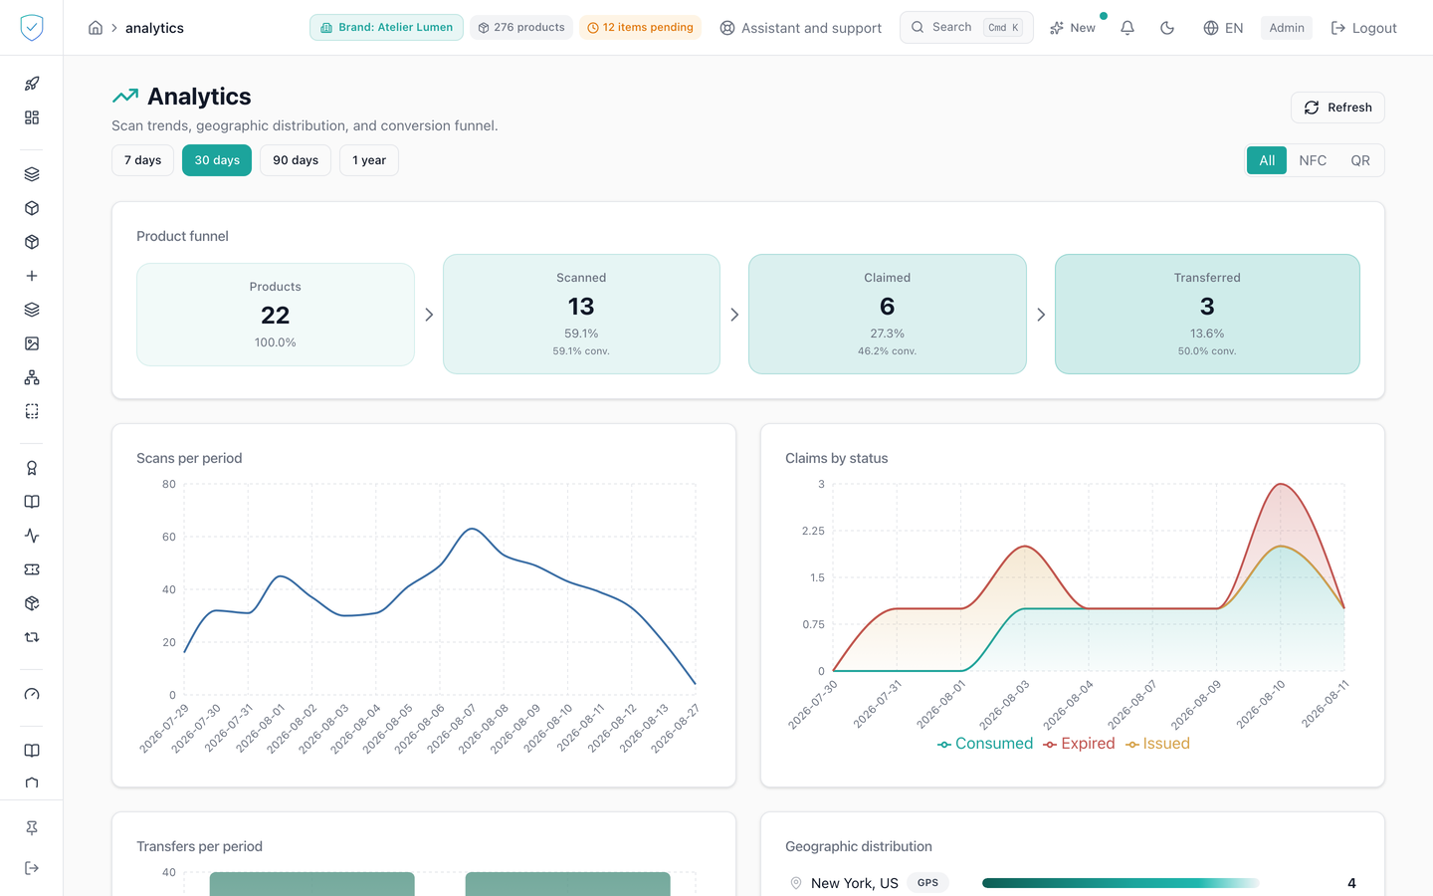Filter by QR scans
Image resolution: width=1433 pixels, height=896 pixels.
point(1360,160)
